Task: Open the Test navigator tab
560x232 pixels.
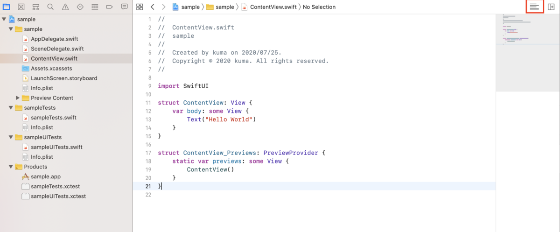Action: click(x=80, y=7)
